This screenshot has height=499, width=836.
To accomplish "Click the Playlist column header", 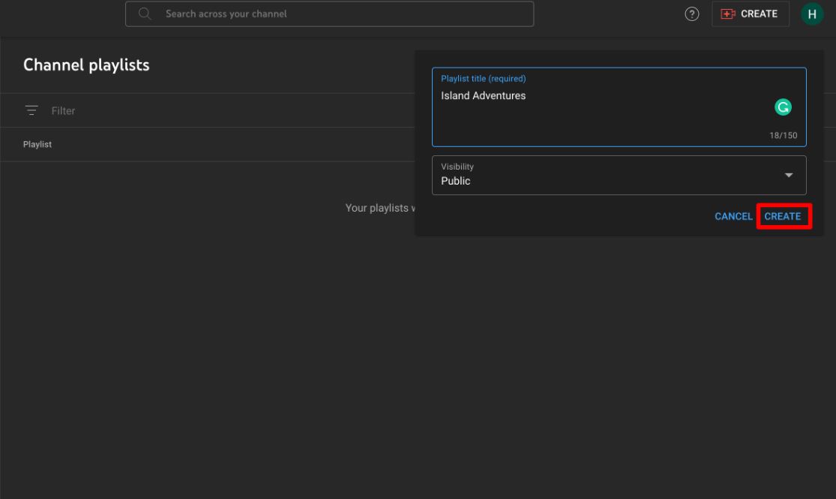I will coord(37,144).
